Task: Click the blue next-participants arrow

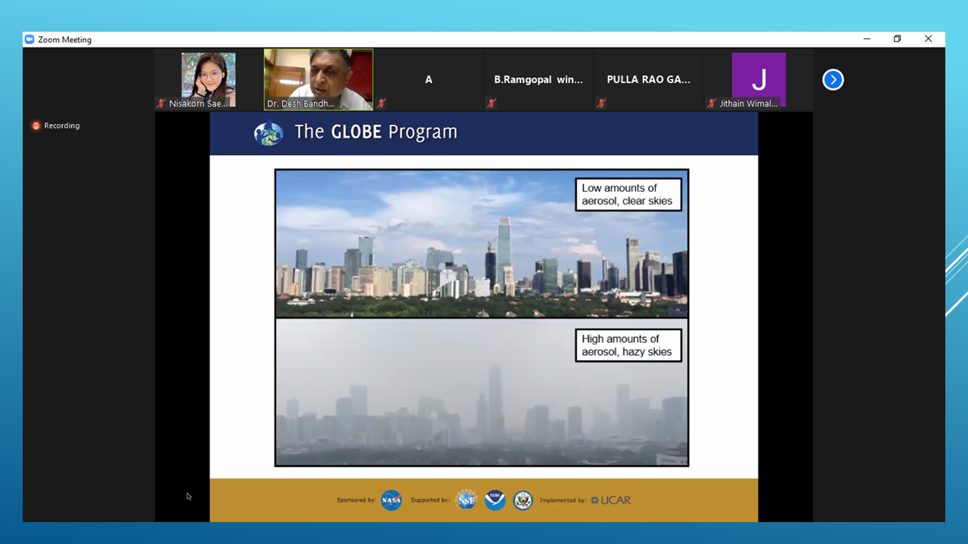Action: 833,79
